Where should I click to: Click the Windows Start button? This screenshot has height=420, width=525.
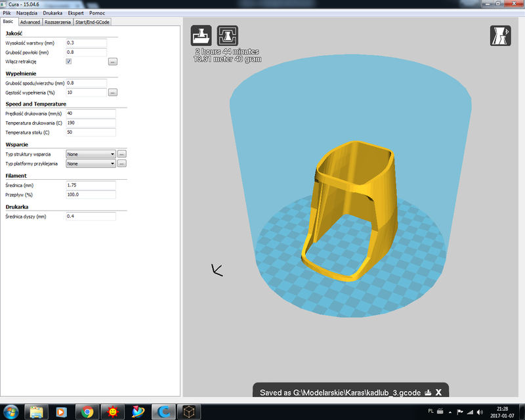pyautogui.click(x=11, y=411)
